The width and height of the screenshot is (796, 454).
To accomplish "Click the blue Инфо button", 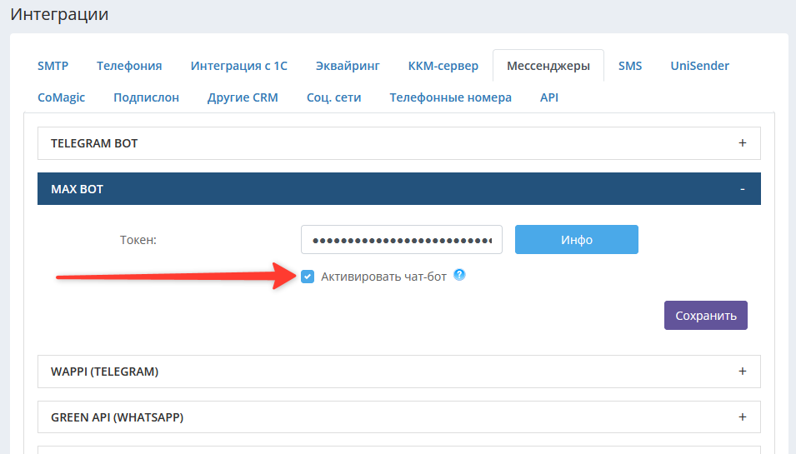I will point(576,240).
